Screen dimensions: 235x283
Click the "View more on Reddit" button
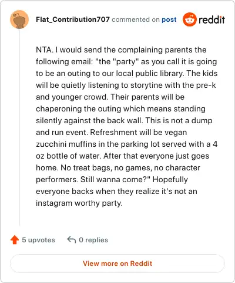point(117,264)
